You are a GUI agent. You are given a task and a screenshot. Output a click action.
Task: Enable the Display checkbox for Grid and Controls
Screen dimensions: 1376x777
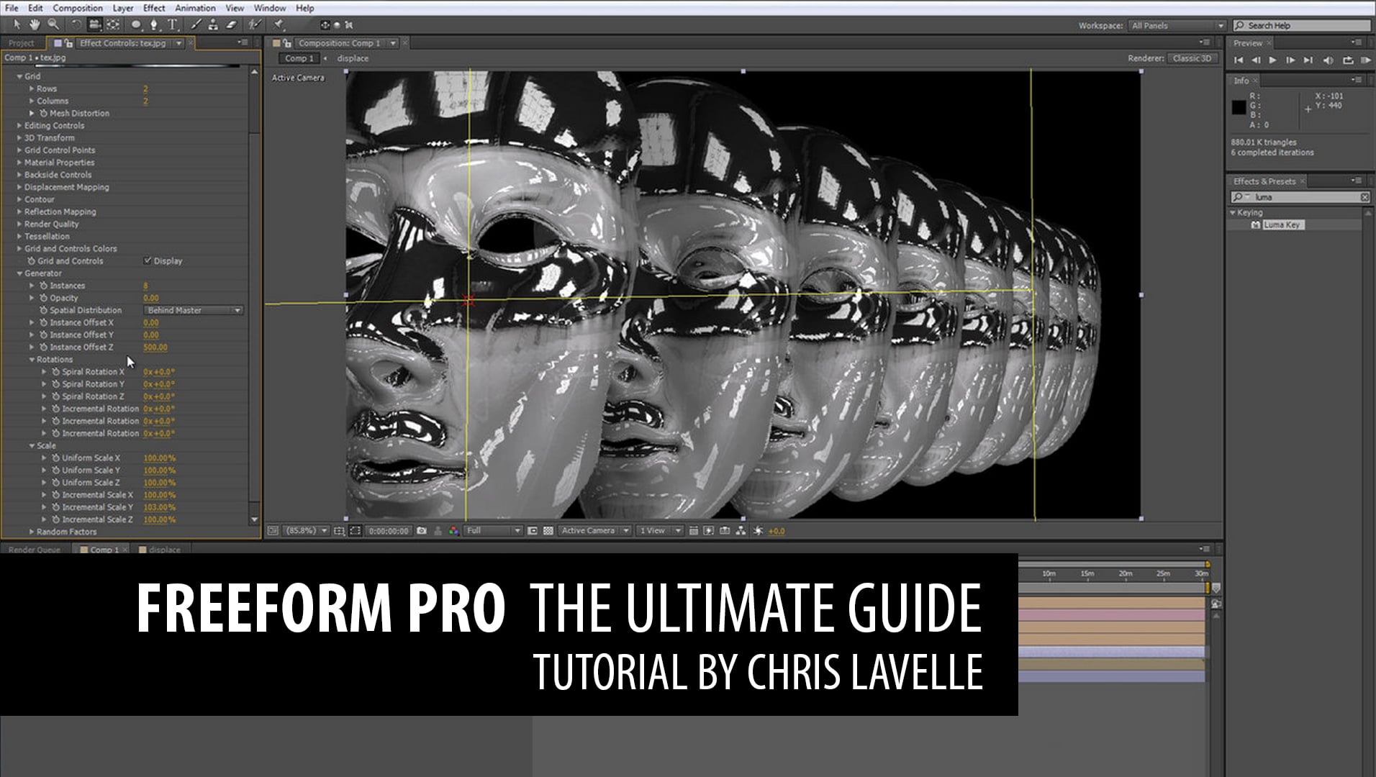click(x=148, y=260)
